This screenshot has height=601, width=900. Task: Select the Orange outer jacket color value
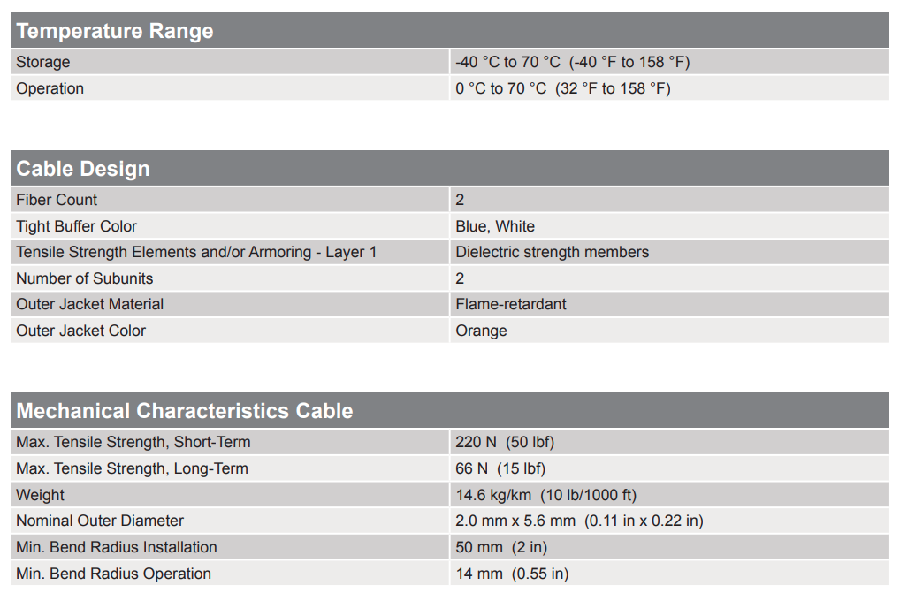pos(481,331)
